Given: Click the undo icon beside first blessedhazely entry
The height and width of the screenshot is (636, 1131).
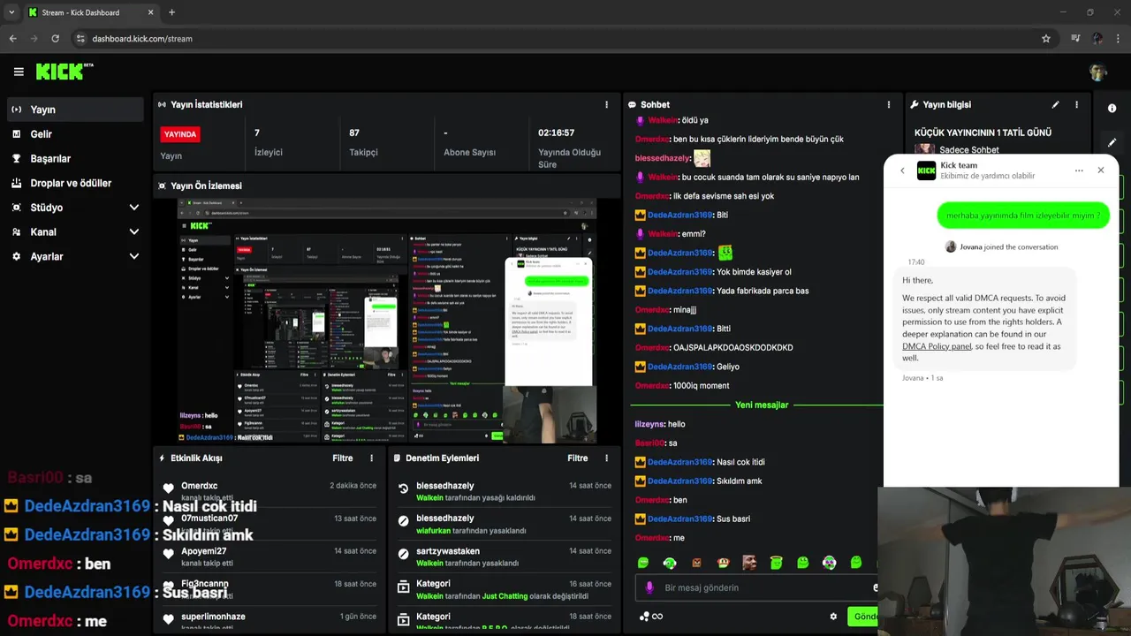Looking at the screenshot, I should [403, 488].
